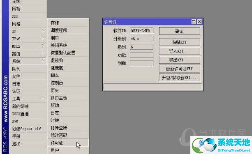Open the 文件 menu item

pos(28,76)
